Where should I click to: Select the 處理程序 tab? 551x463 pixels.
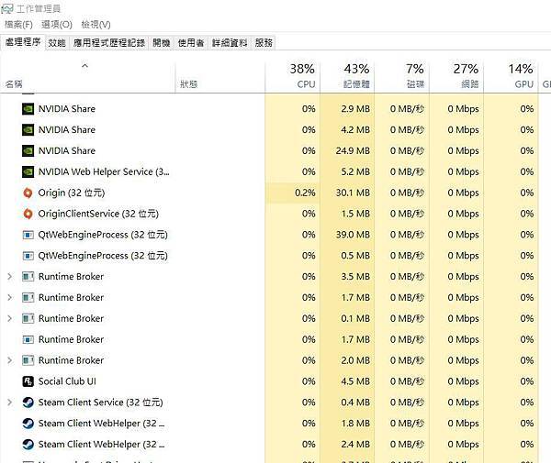click(x=23, y=42)
